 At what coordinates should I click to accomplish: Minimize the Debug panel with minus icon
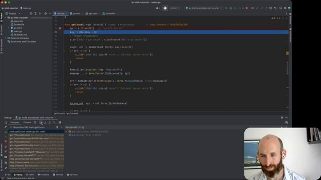point(286,117)
